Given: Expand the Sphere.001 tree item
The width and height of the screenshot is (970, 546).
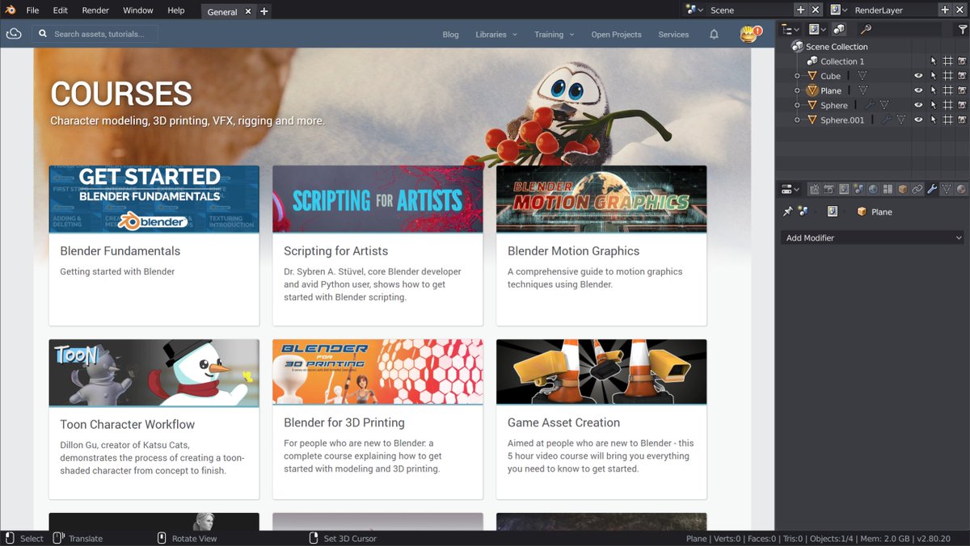Looking at the screenshot, I should [797, 120].
